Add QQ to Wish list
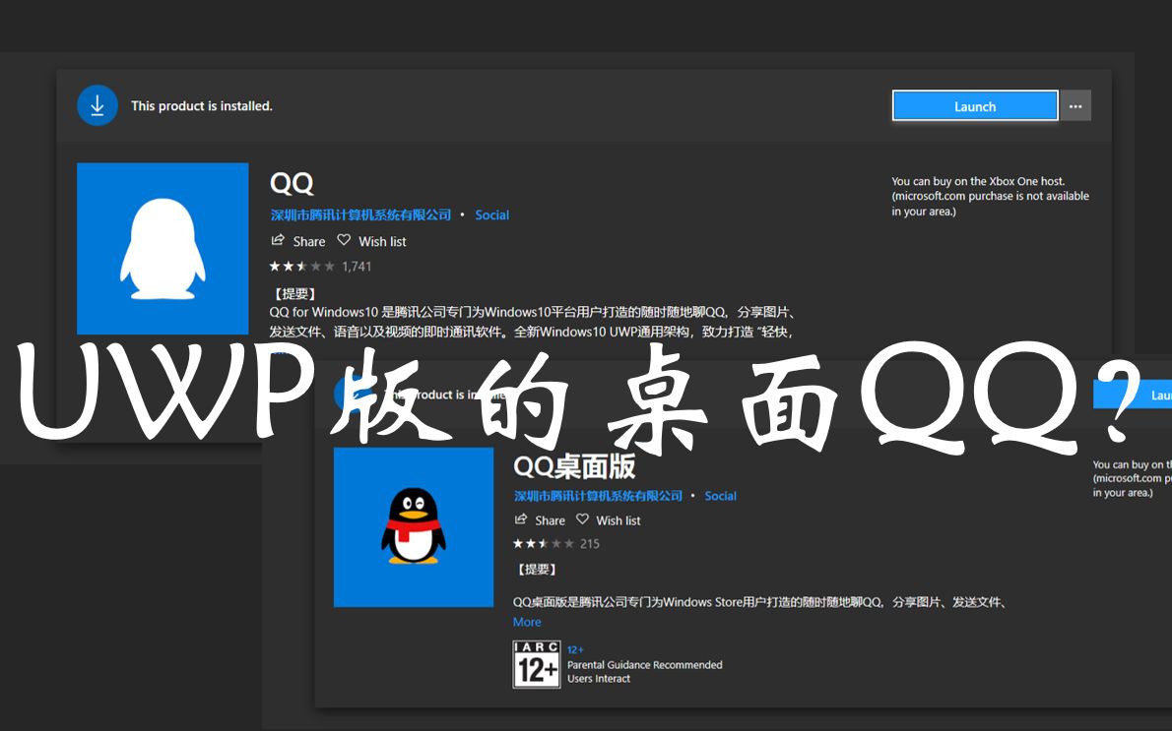The height and width of the screenshot is (731, 1172). click(x=371, y=241)
